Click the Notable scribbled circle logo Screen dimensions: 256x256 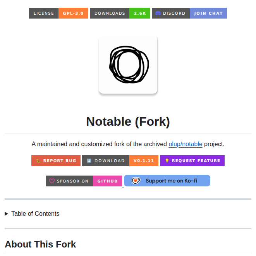pyautogui.click(x=128, y=65)
